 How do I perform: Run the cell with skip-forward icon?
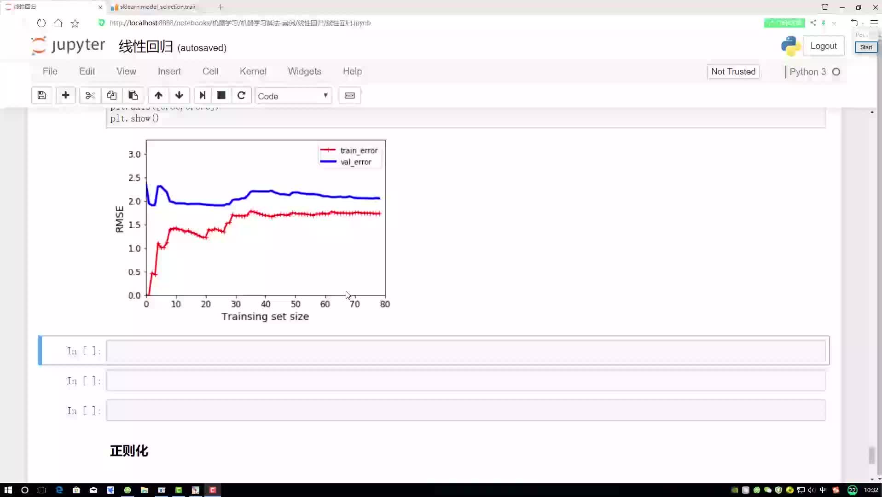pos(202,95)
